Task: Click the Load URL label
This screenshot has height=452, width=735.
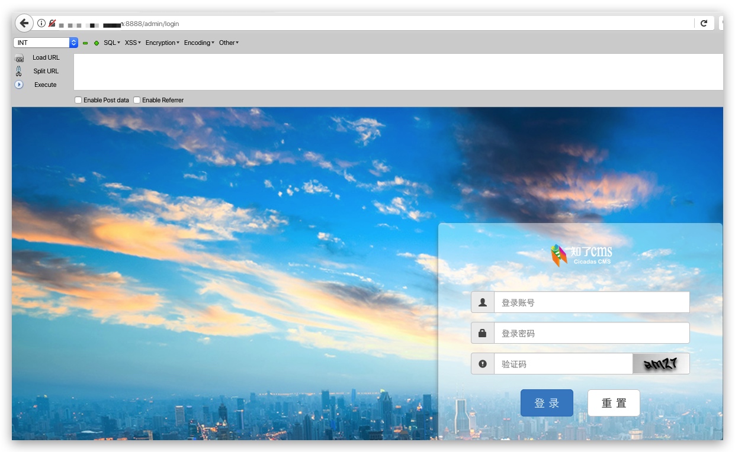Action: (46, 57)
